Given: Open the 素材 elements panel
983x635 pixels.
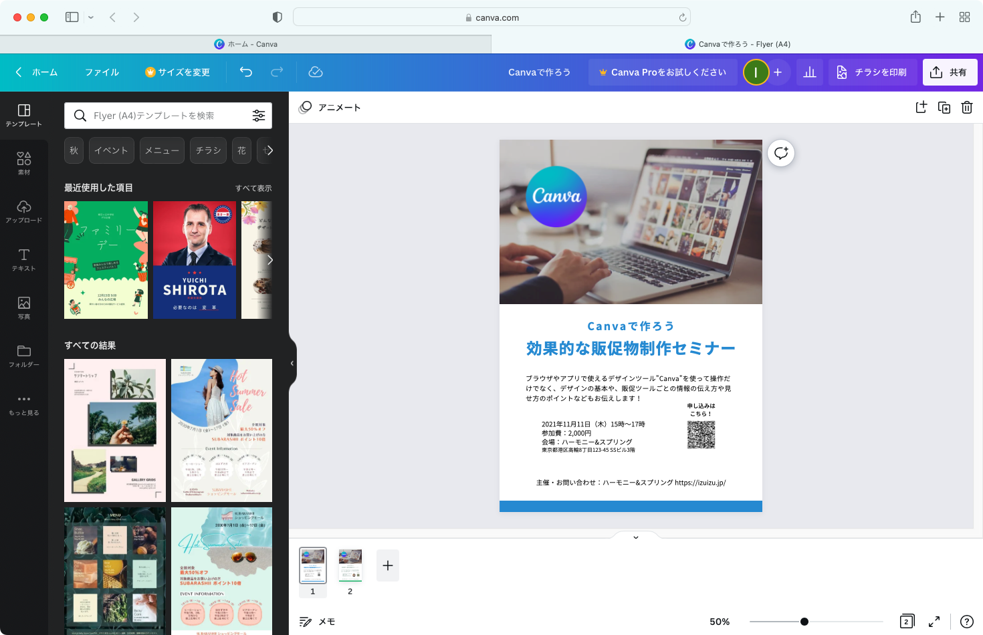Looking at the screenshot, I should (x=24, y=164).
